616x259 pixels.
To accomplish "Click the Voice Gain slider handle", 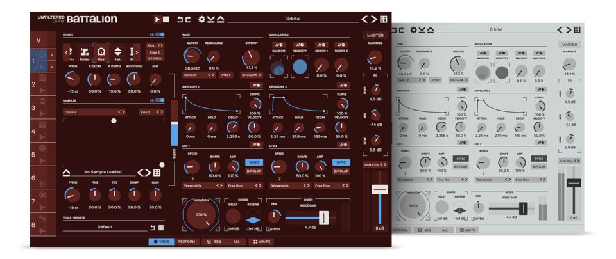I will (324, 217).
